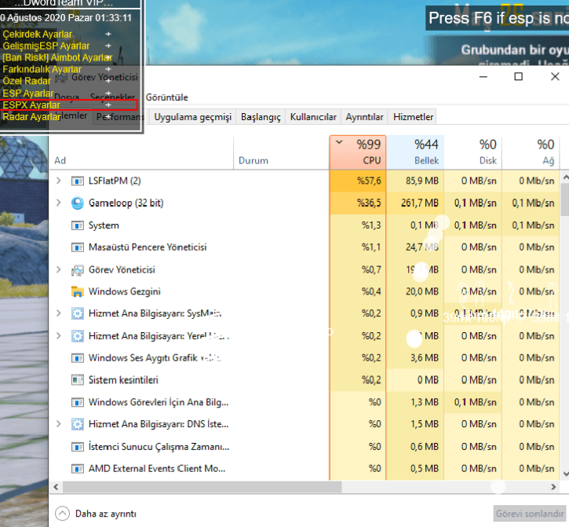
Task: Select the Sistem kesintileri process name
Action: click(x=123, y=380)
